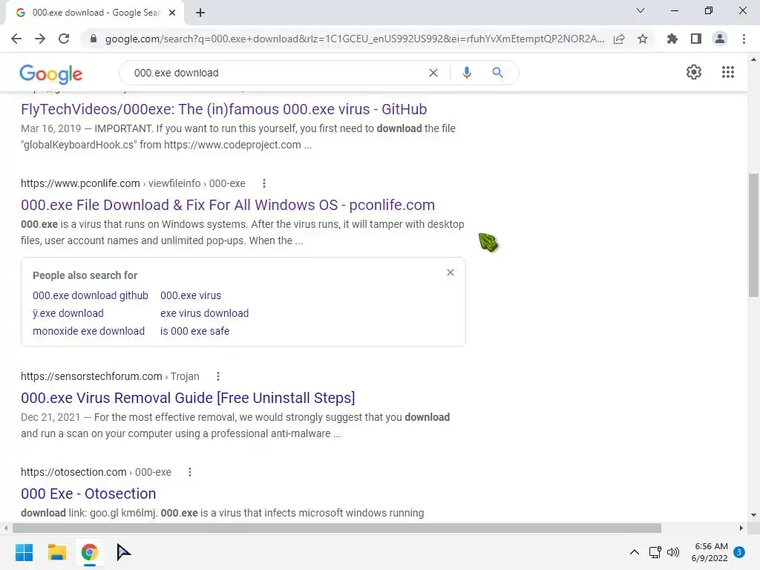
Task: Open Google quick settings gear
Action: coord(694,72)
